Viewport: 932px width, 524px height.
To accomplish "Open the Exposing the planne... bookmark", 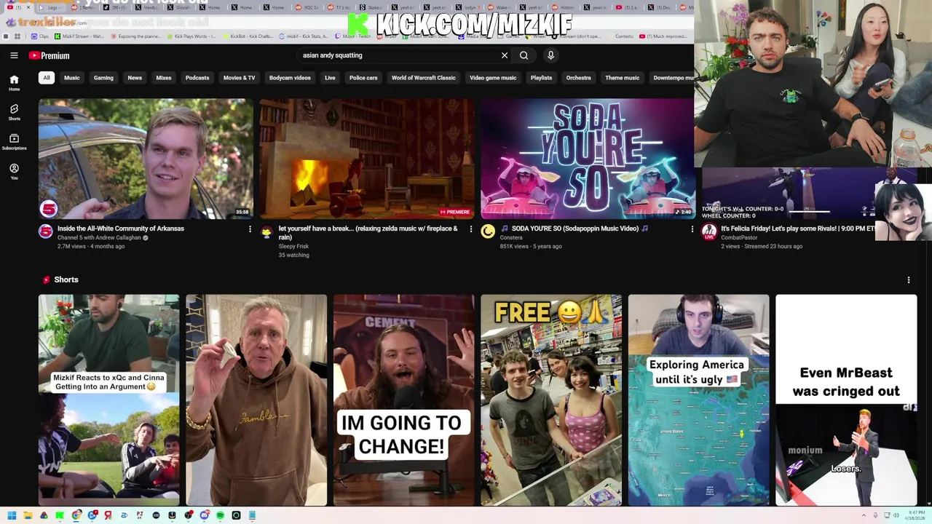I will pyautogui.click(x=135, y=36).
